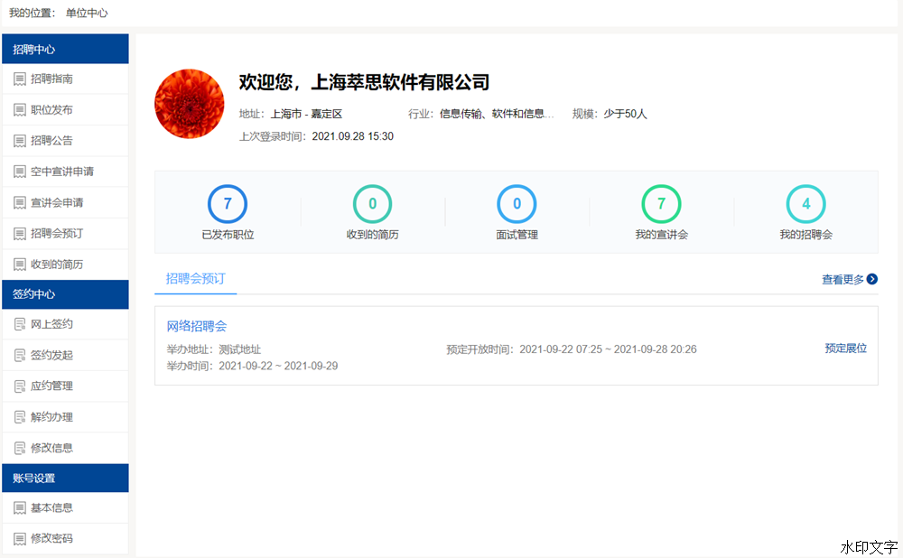This screenshot has height=558, width=903.
Task: Open 招聘公告 via its sidebar icon
Action: point(20,140)
